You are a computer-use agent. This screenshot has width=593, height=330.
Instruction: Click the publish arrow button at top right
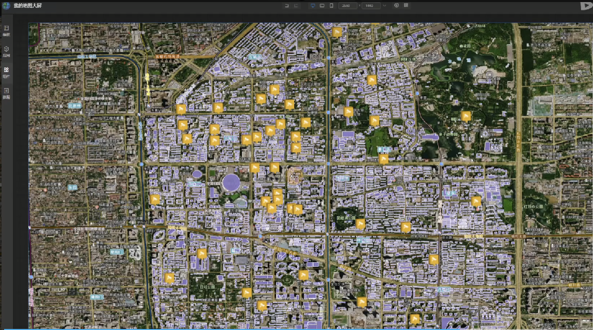(x=586, y=6)
